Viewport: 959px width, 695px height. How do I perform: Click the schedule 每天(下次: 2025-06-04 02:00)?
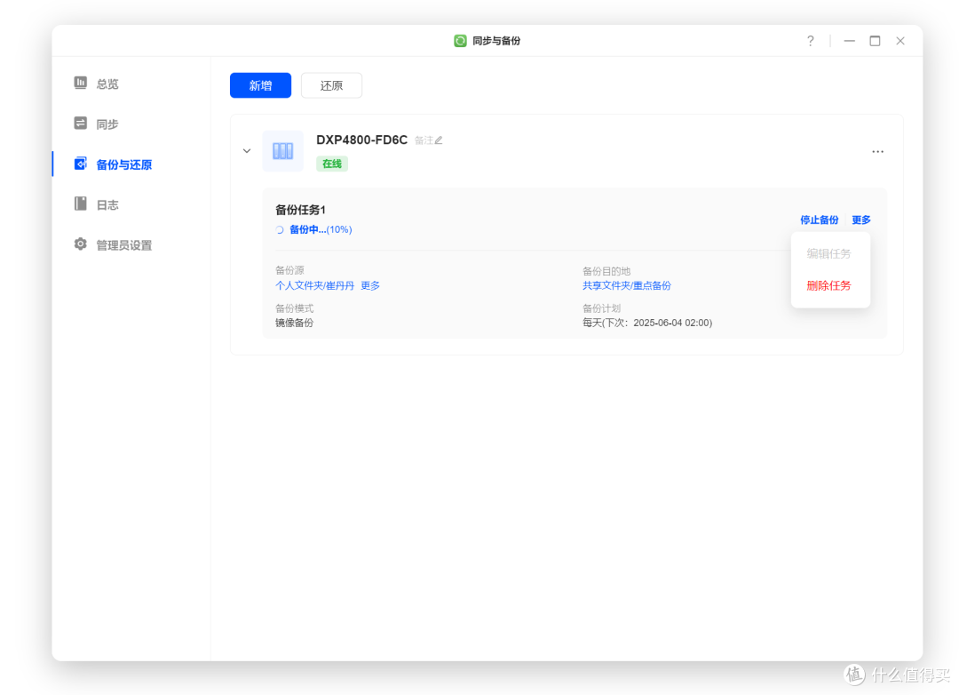[x=647, y=323]
